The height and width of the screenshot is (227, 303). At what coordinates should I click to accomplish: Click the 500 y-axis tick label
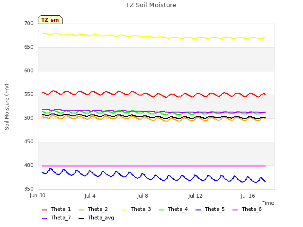29,118
